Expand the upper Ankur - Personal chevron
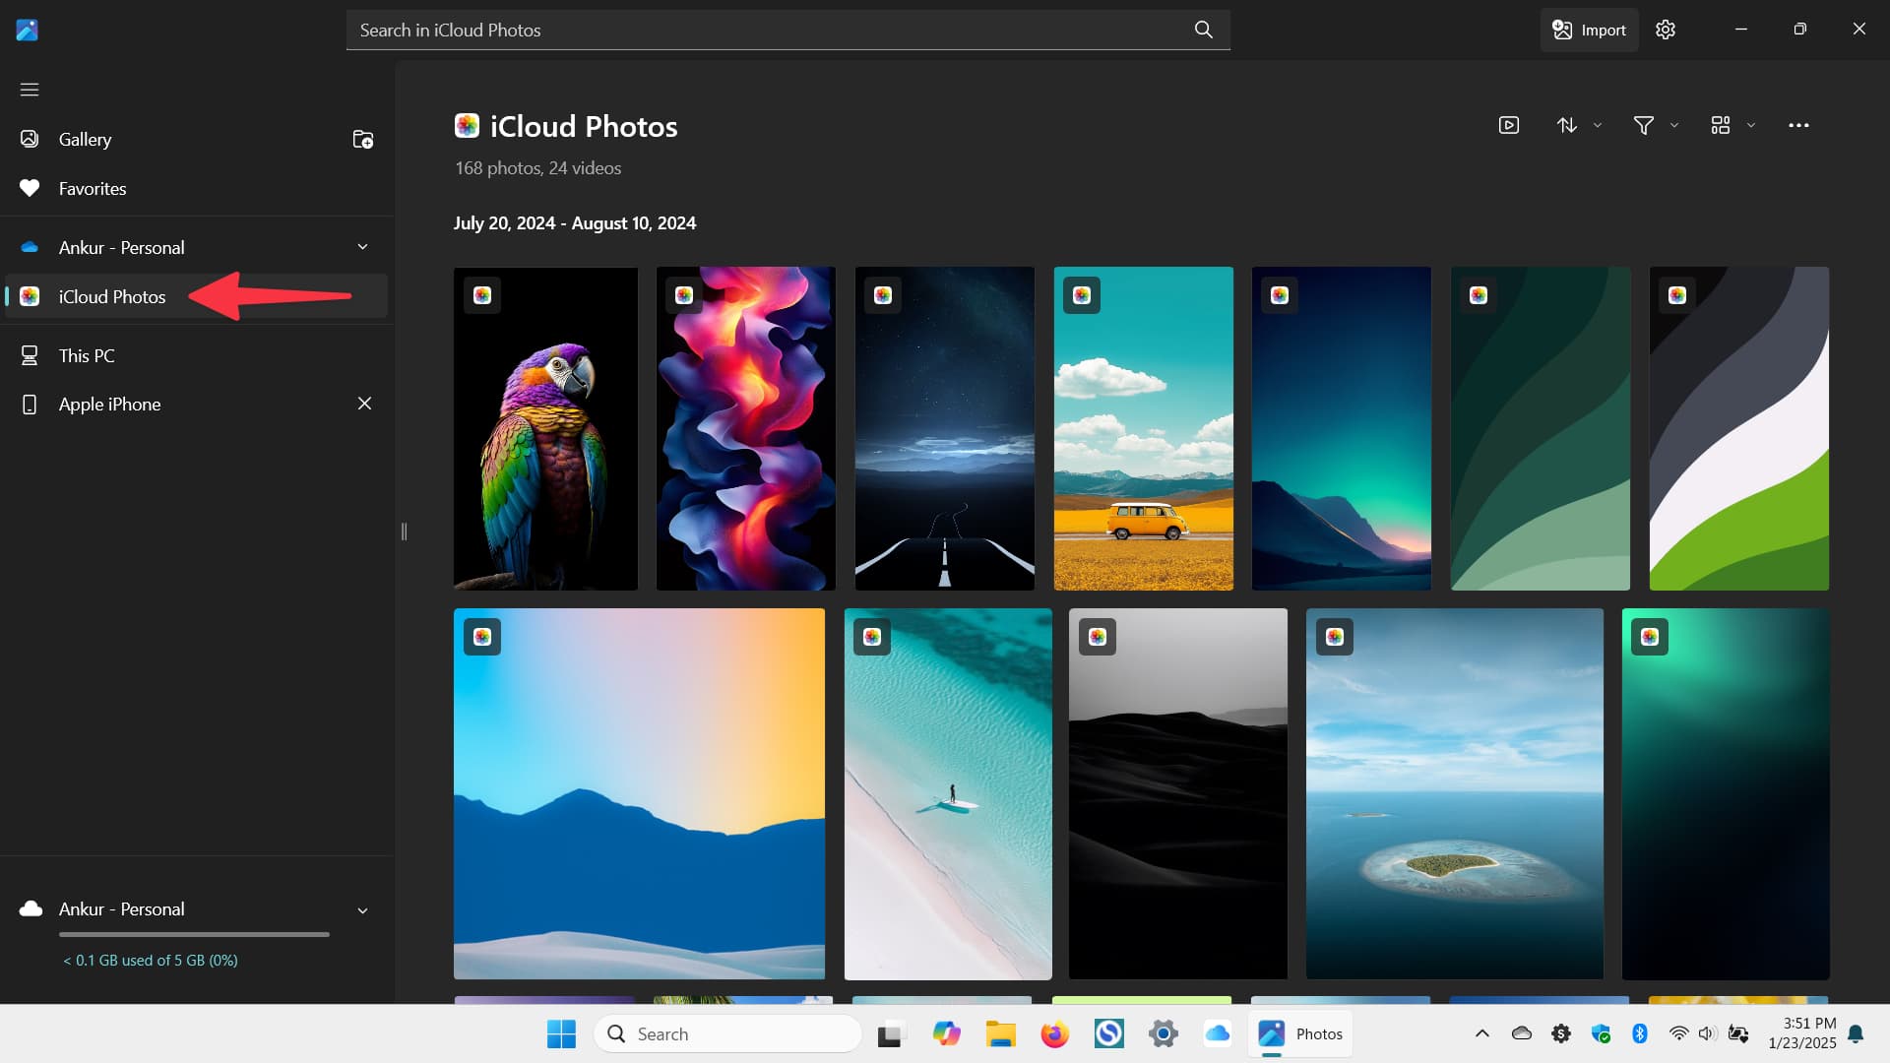The width and height of the screenshot is (1890, 1063). (363, 247)
